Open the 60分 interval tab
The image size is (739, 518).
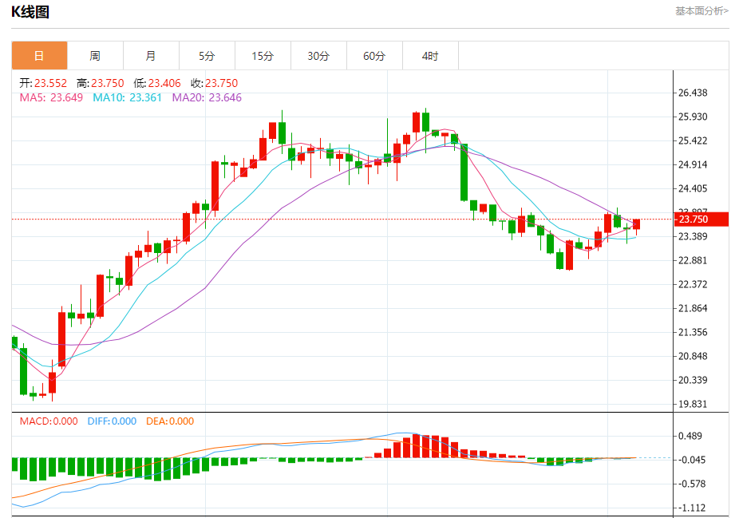point(374,56)
